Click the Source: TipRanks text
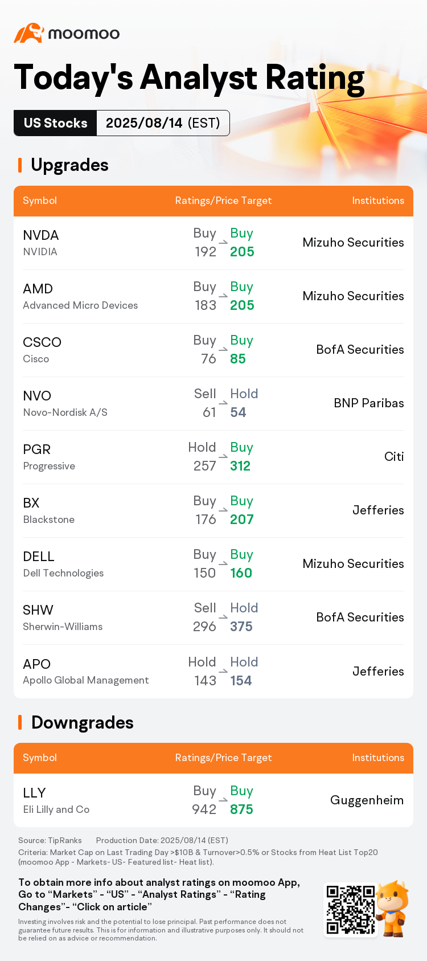The image size is (427, 961). (50, 840)
